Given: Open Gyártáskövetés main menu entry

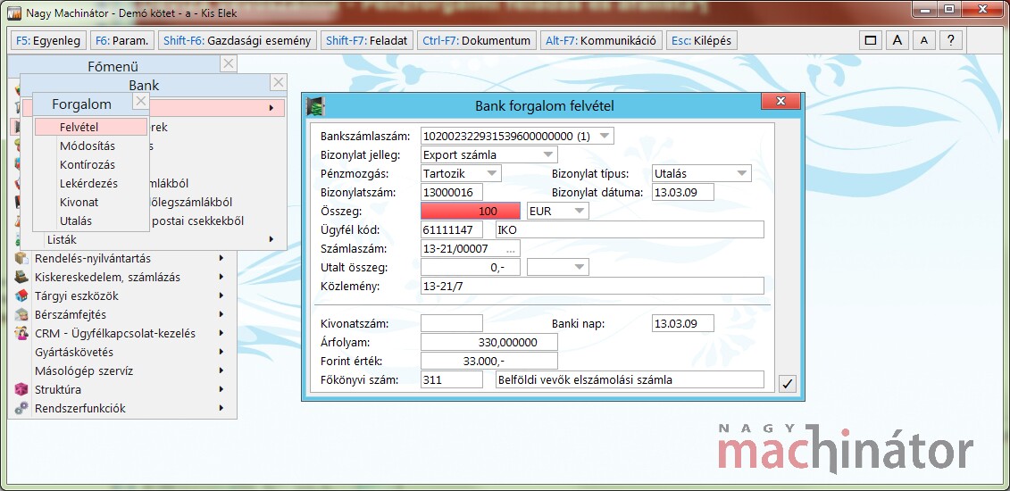Looking at the screenshot, I should [122, 352].
